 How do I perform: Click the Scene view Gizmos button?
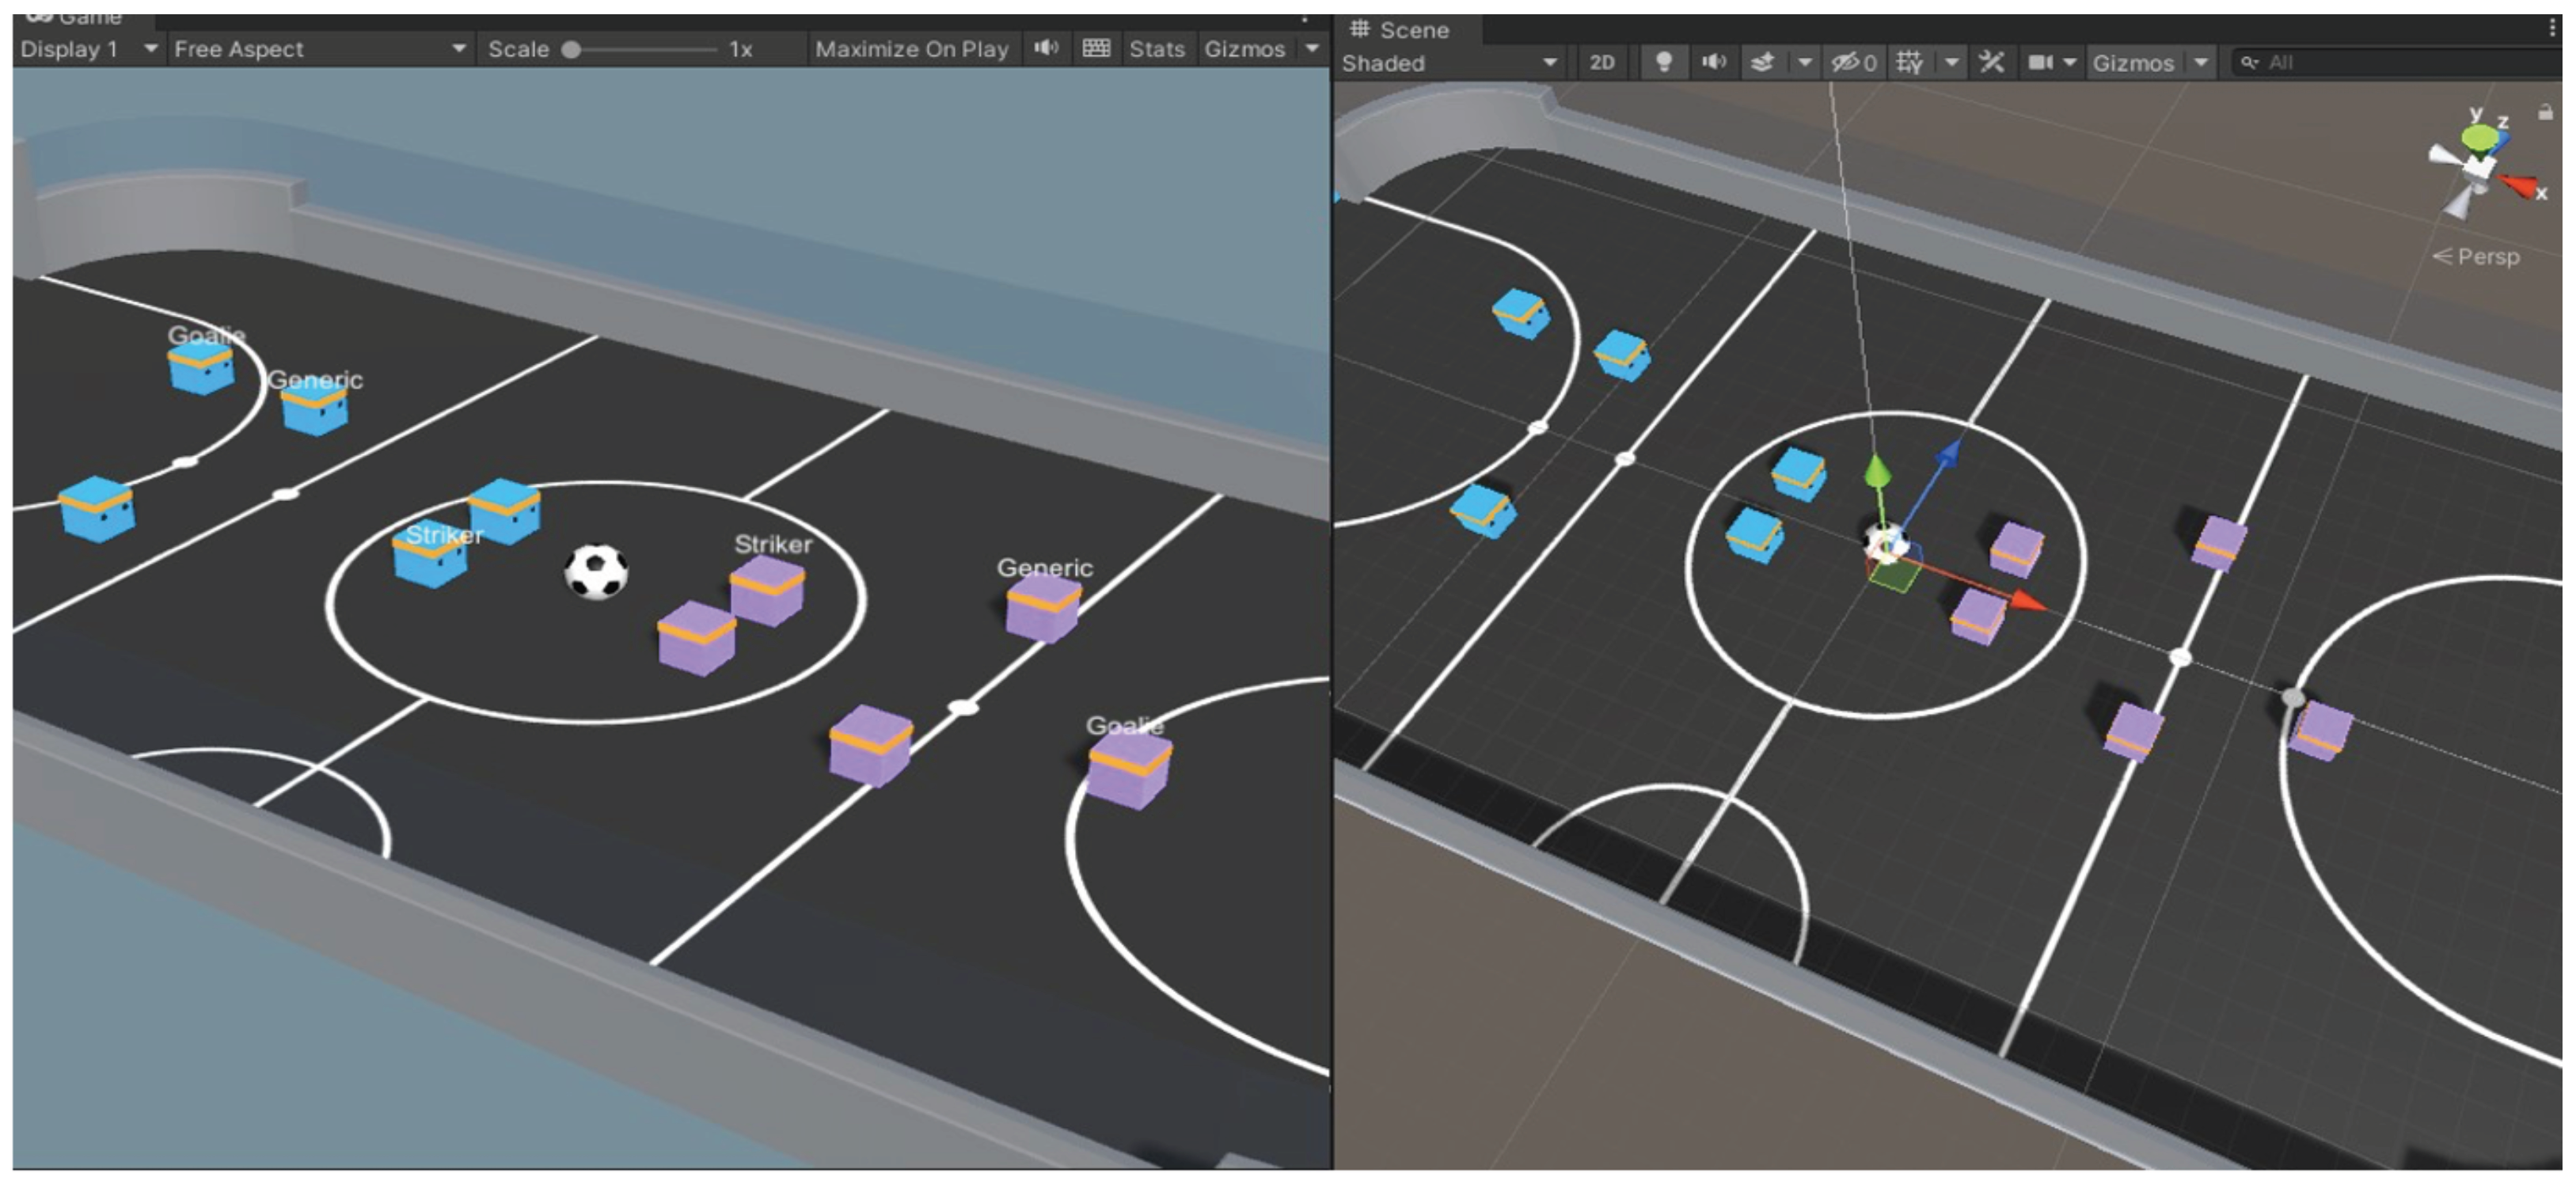point(2133,62)
